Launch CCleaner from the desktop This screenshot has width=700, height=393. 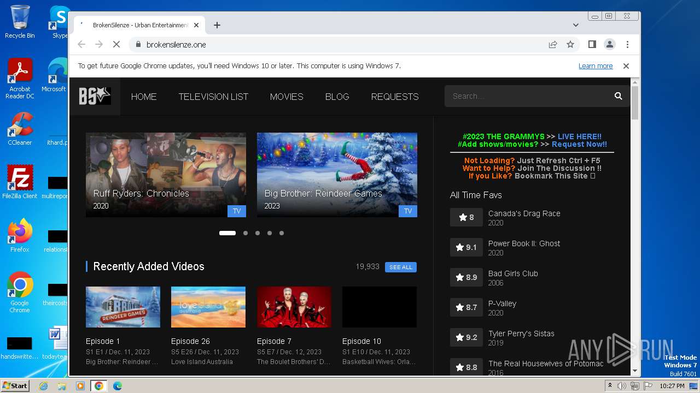[20, 129]
